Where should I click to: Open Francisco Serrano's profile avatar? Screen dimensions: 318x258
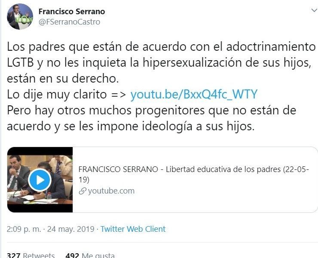pos(20,17)
